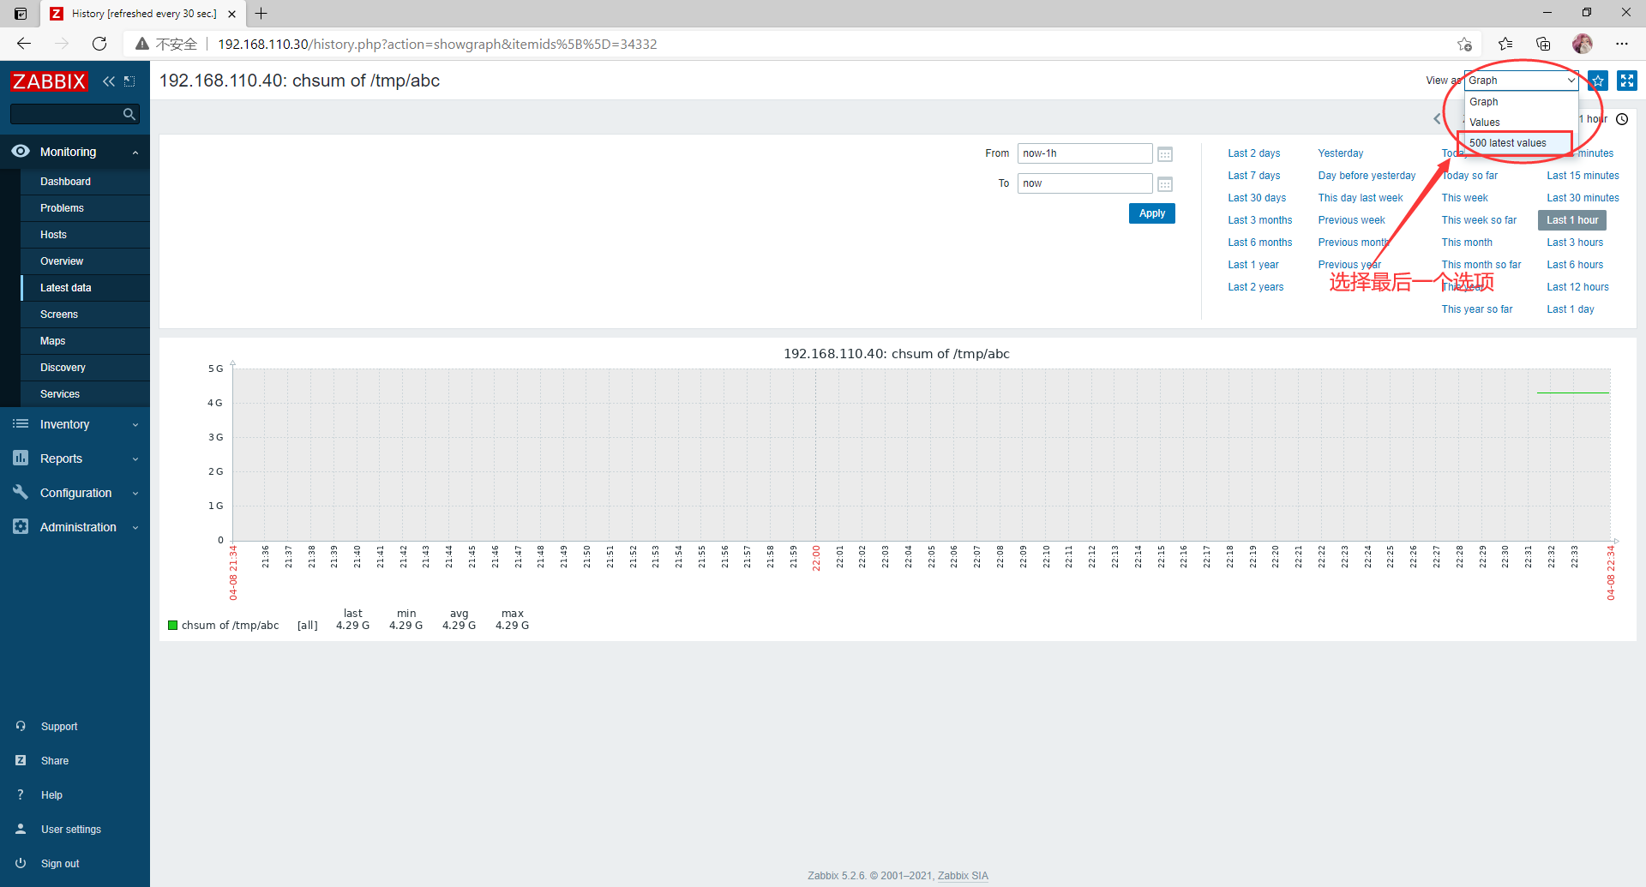Select Graph option in dropdown list
This screenshot has width=1646, height=887.
coord(1521,102)
